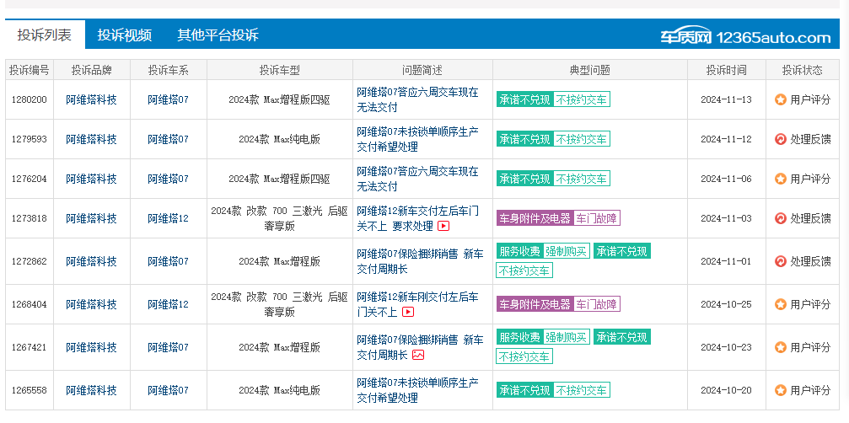The width and height of the screenshot is (849, 423).
Task: Click 承诺不兑现 tag in row 1280200
Action: tap(524, 99)
